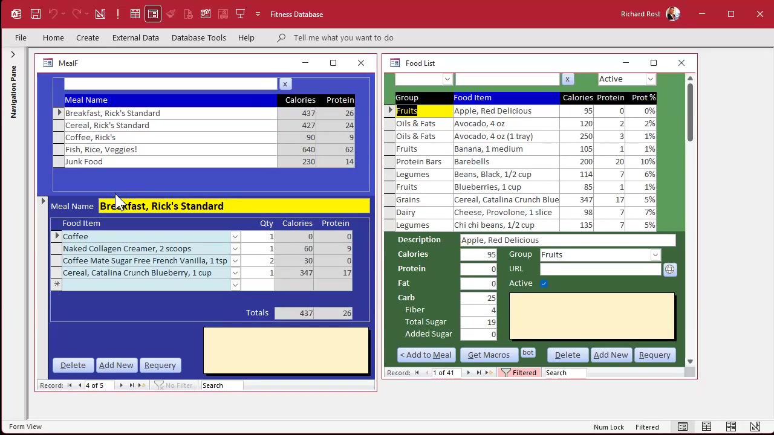Open Datasheet View from the Quick Access Toolbar
774x435 pixels.
pyautogui.click(x=135, y=14)
